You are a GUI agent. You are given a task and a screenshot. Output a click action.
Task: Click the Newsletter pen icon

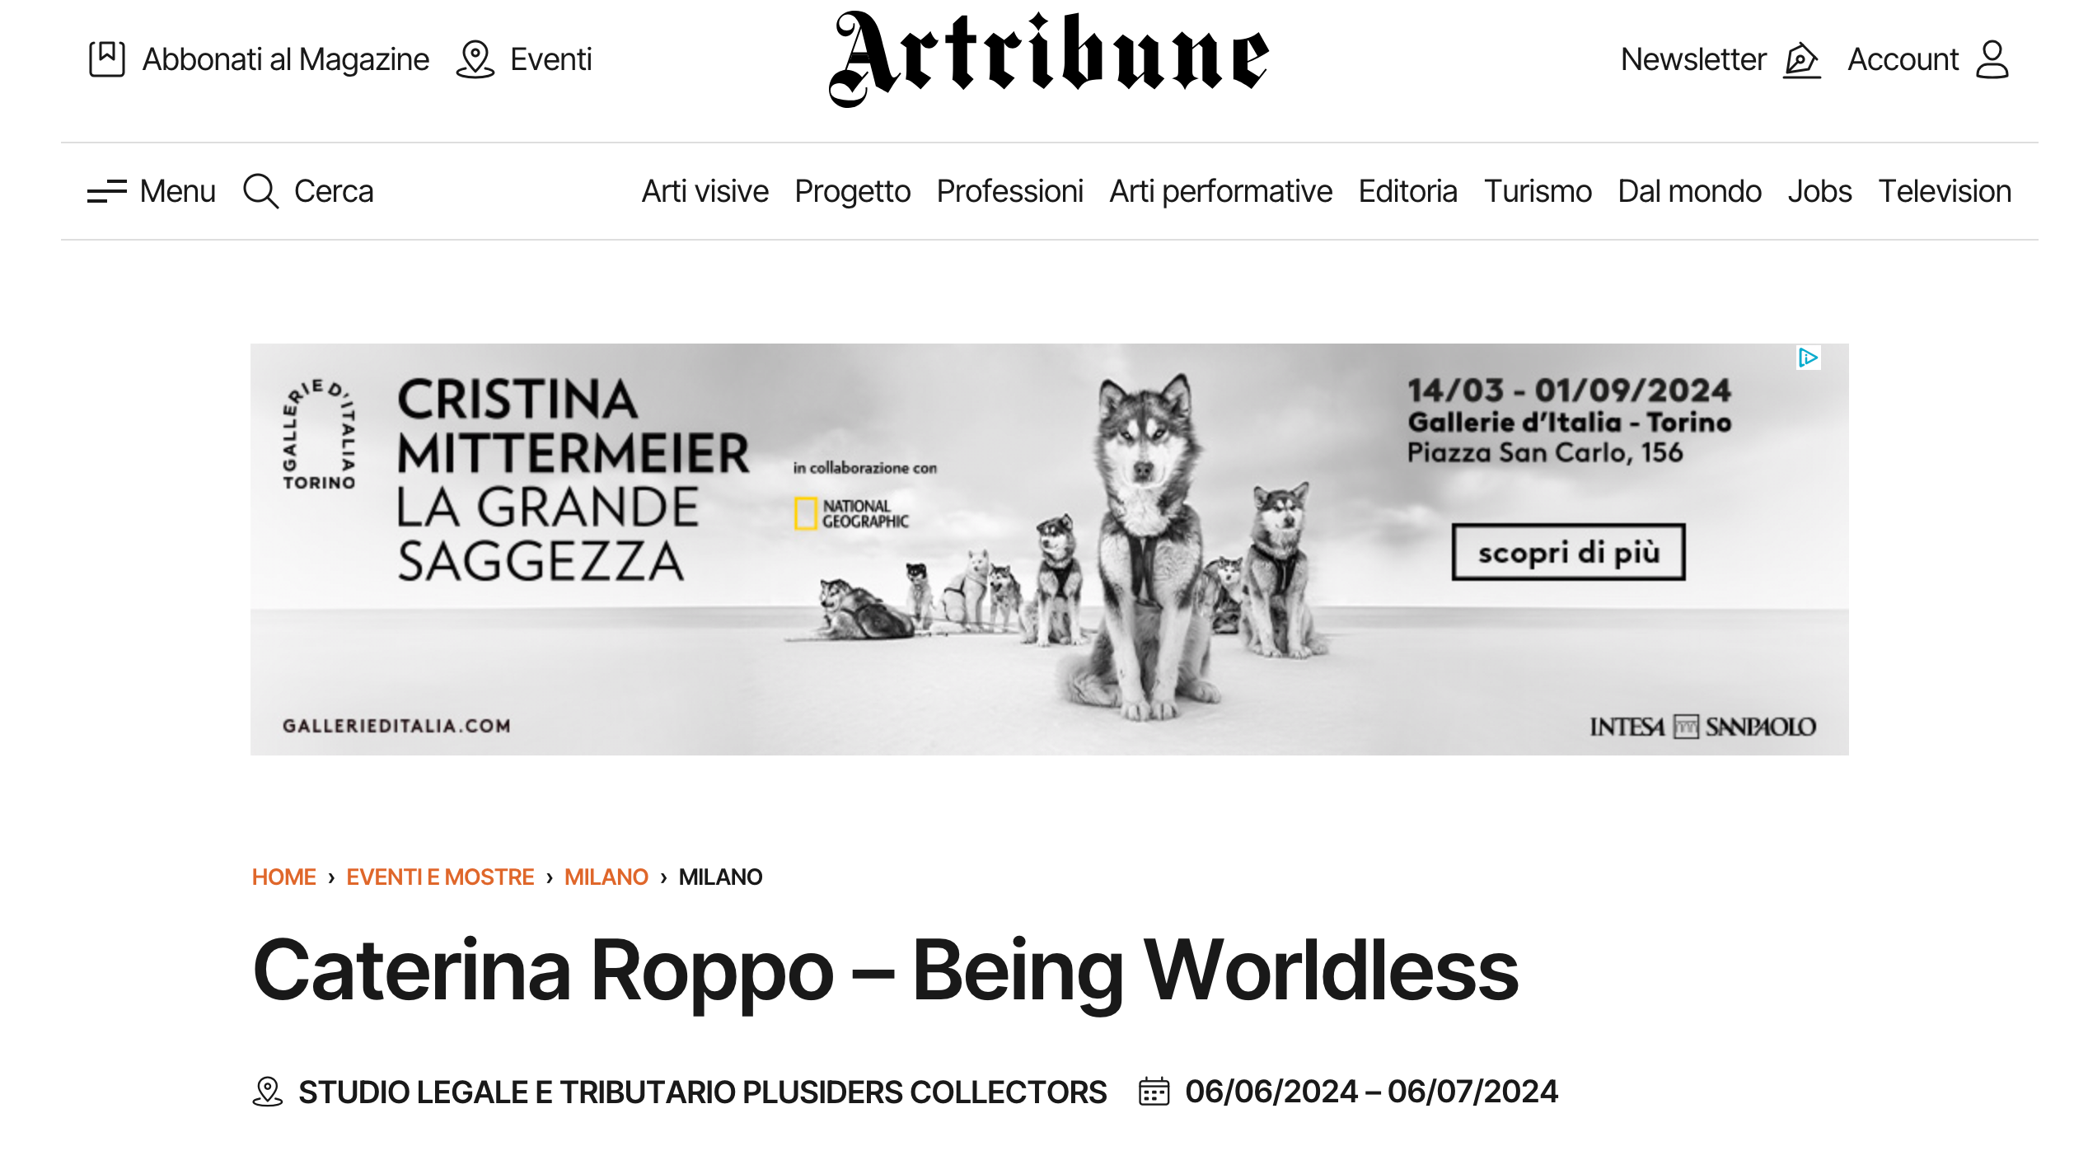1802,59
